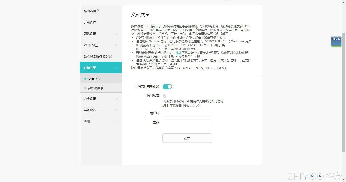
Task: Expand 系统设置 chevron arrow
Action: [x=117, y=110]
